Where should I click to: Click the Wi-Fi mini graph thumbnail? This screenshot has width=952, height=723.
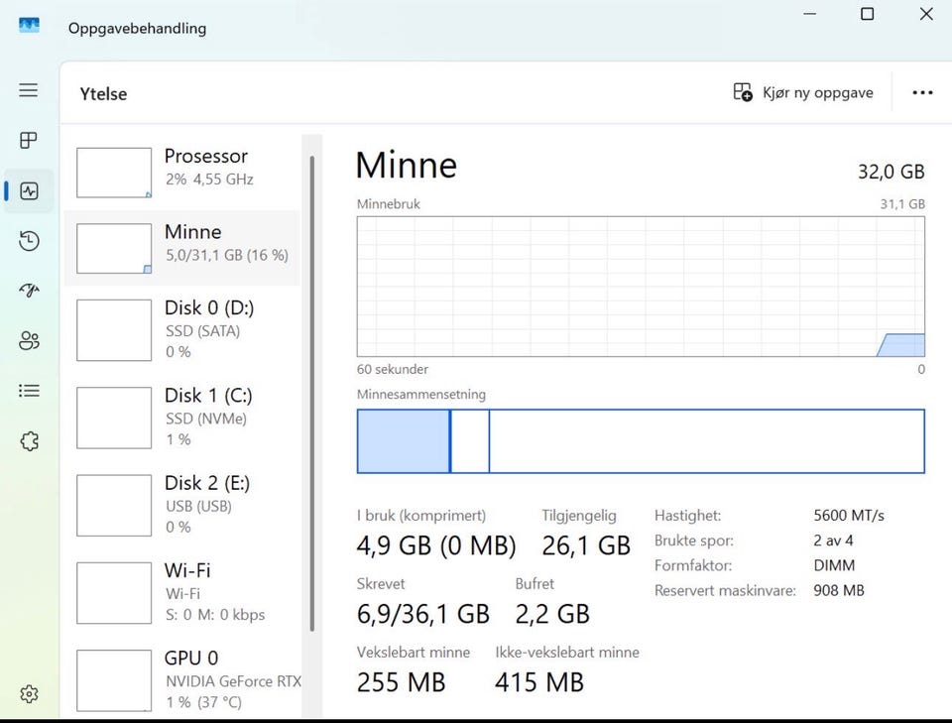click(x=114, y=593)
